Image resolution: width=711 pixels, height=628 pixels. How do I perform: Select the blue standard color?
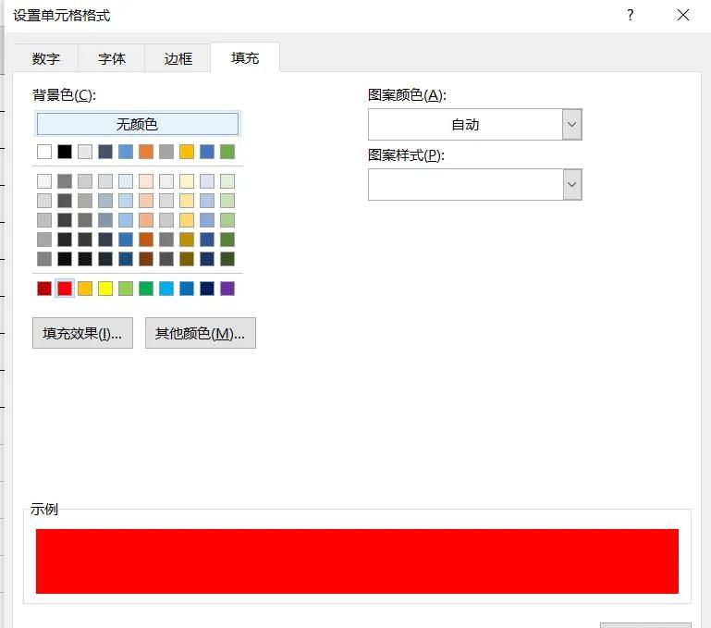(x=187, y=289)
